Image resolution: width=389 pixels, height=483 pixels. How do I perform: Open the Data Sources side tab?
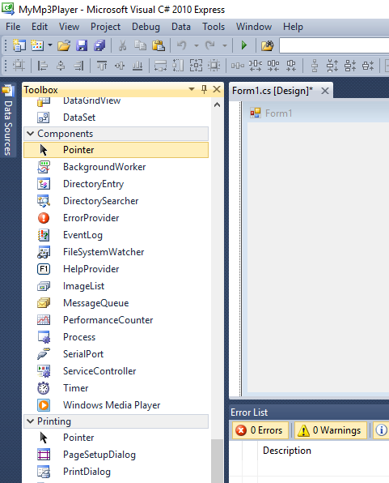point(8,121)
